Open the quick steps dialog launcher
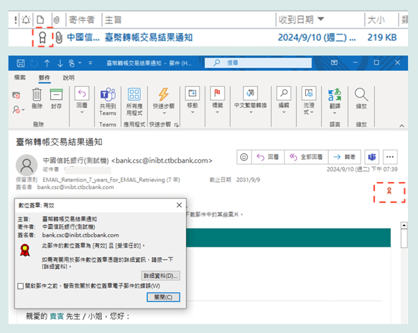The image size is (418, 333). 176,125
